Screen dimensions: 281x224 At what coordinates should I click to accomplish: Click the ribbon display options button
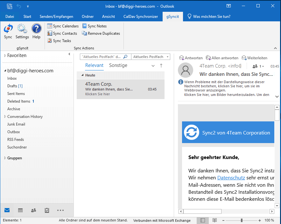click(228, 6)
